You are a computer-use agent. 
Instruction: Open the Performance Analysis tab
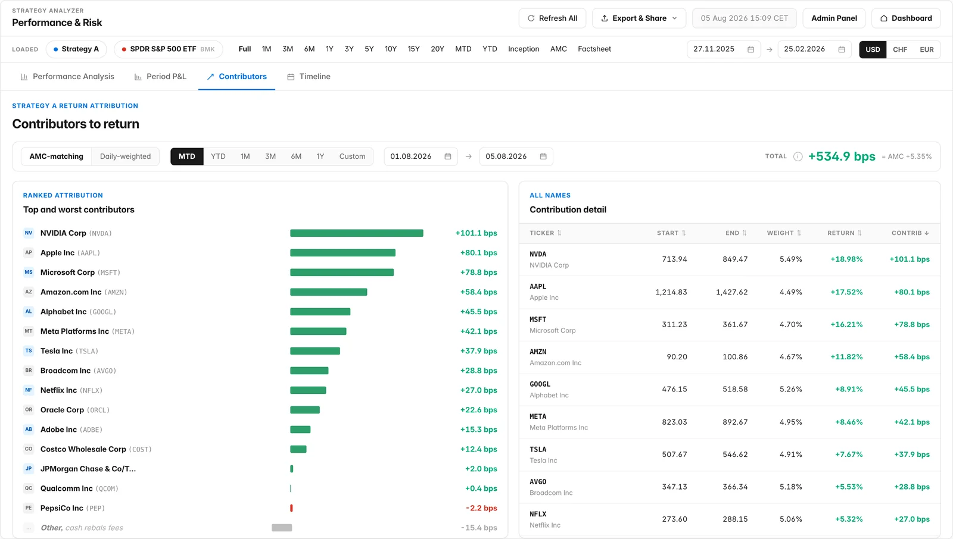pos(67,77)
